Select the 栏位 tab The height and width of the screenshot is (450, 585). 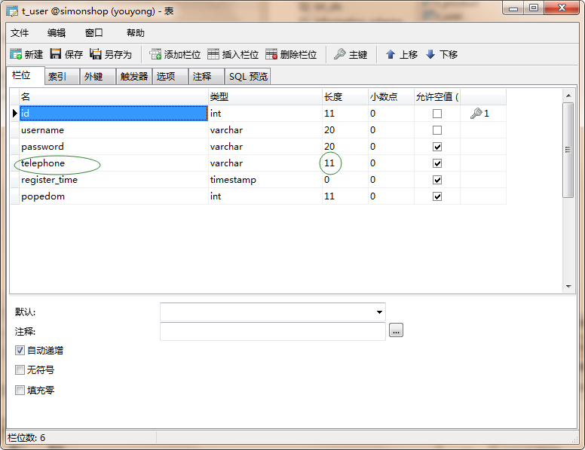(26, 75)
